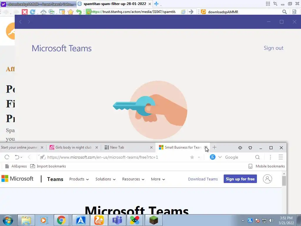Image resolution: width=301 pixels, height=226 pixels.
Task: Click Import bookmarks
Action: pos(48,166)
